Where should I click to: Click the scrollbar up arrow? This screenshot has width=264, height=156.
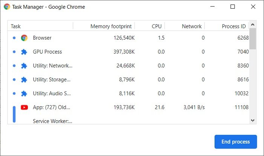253,24
